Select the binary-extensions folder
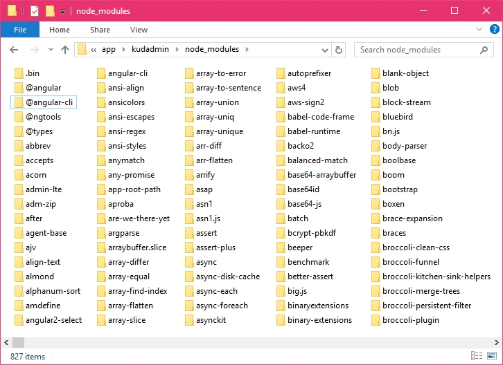 click(x=315, y=320)
